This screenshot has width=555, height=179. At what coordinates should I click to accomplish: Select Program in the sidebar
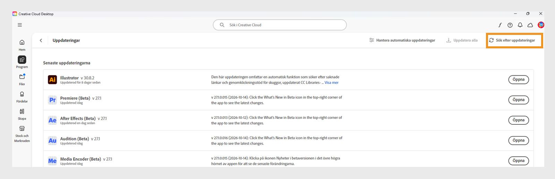[x=22, y=62]
